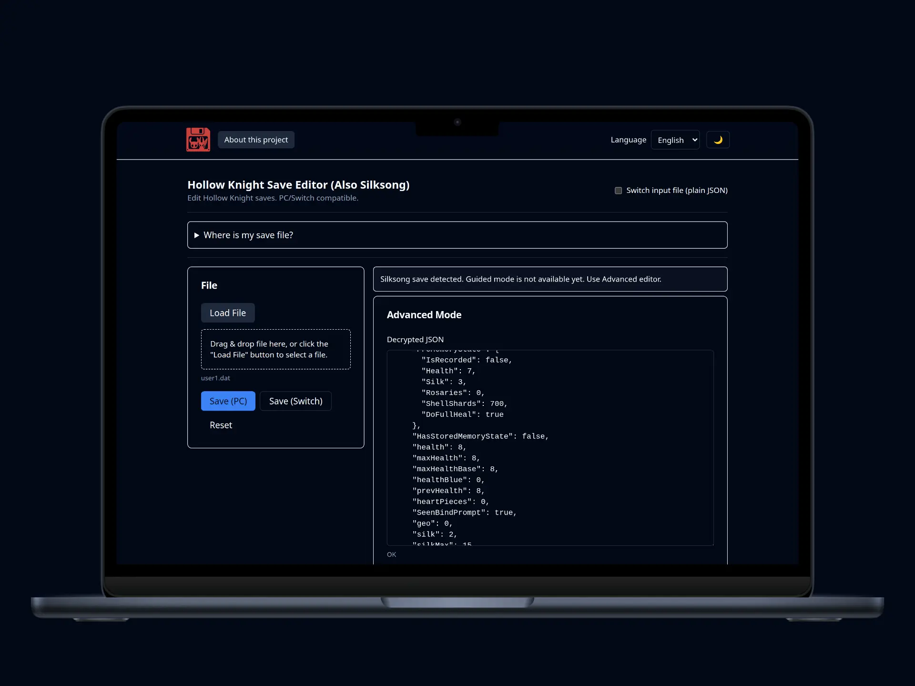Click the "silk": 2 line in Decrypted JSON
Image resolution: width=915 pixels, height=686 pixels.
coord(434,535)
